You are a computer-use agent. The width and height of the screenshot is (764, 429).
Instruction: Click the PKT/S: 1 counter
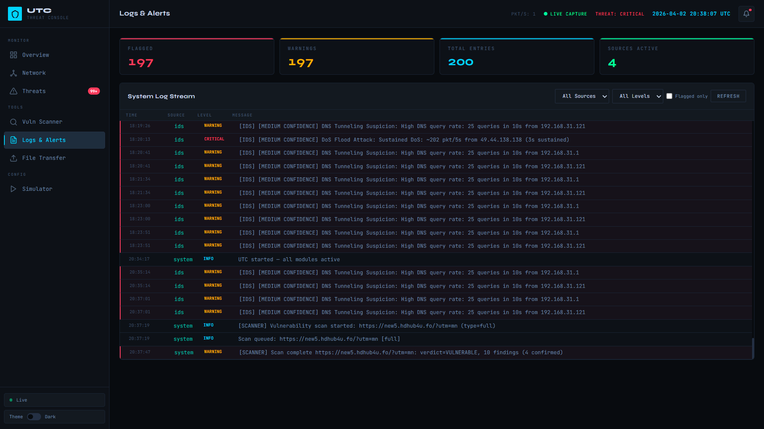[523, 14]
